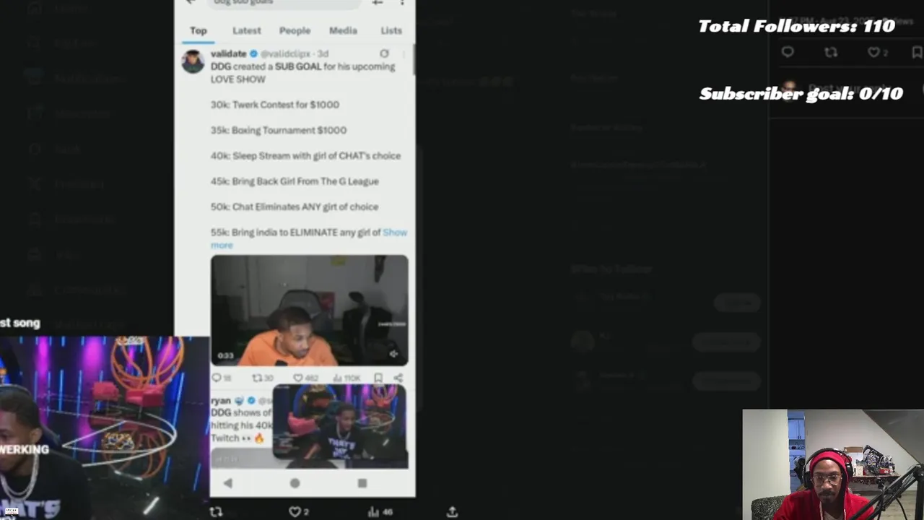924x520 pixels.
Task: Click the 35k: Boxing Tournament $1000 line
Action: pos(279,130)
